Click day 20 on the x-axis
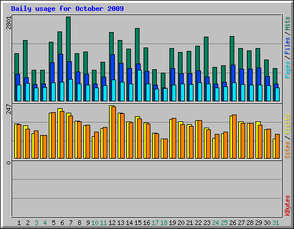This screenshot has width=294, height=229. 181,223
